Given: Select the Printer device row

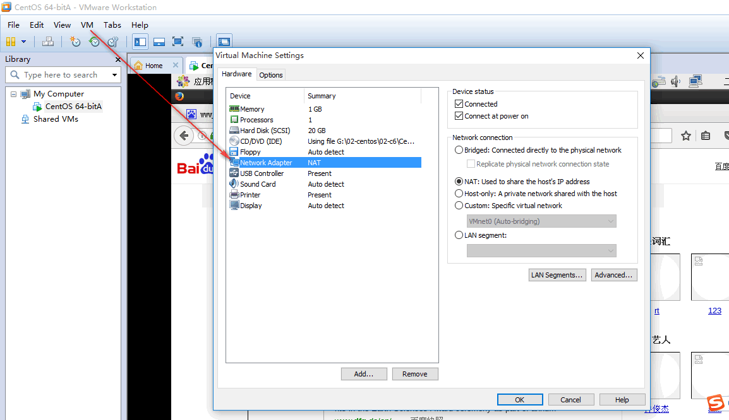Looking at the screenshot, I should tap(325, 195).
